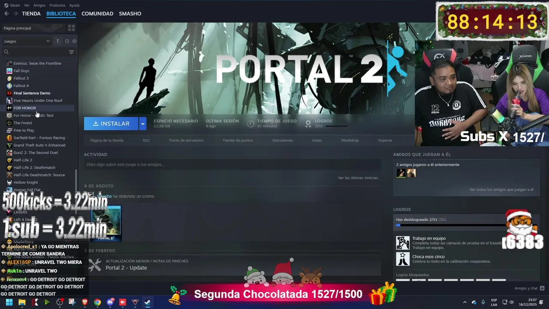Select the Fallout 4 game icon
Screen dimensions: 549x309
(9, 85)
